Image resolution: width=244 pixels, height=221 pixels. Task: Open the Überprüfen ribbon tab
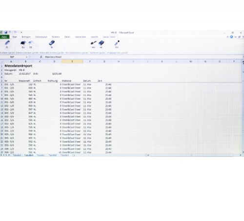point(81,37)
